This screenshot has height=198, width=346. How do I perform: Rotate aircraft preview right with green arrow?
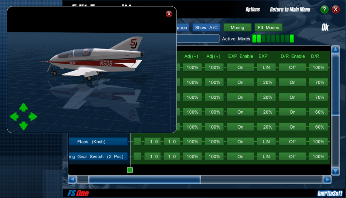[32, 117]
